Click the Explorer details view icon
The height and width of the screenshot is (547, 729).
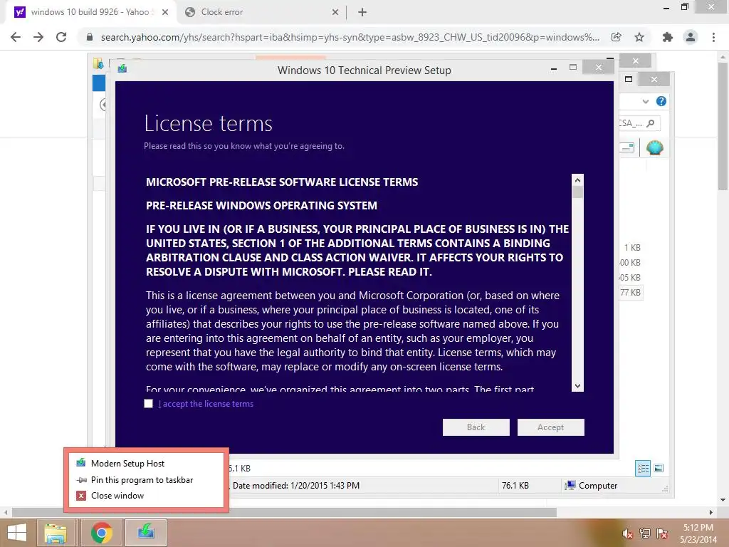click(643, 468)
